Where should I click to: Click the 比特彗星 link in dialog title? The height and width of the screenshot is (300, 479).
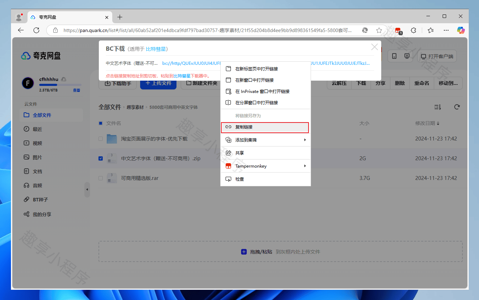[x=156, y=49]
